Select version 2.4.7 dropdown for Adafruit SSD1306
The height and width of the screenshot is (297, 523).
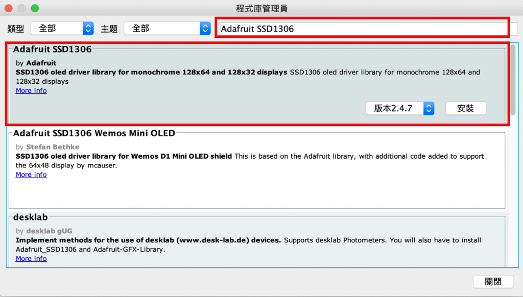[399, 108]
